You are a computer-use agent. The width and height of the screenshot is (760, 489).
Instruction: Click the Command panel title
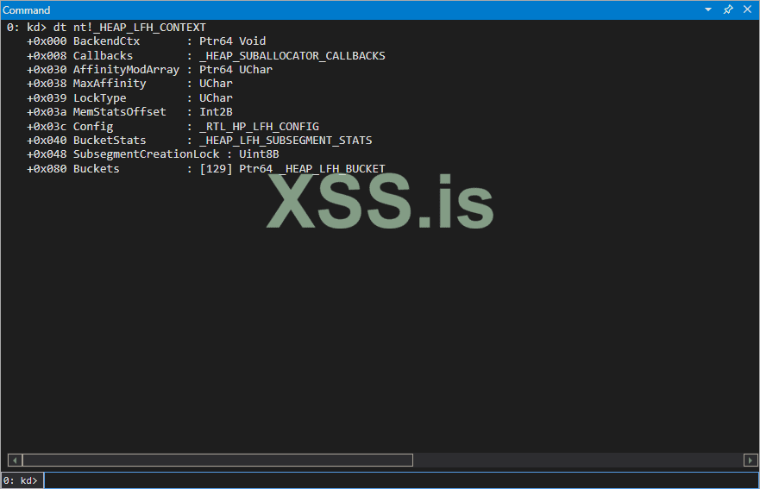pyautogui.click(x=26, y=10)
